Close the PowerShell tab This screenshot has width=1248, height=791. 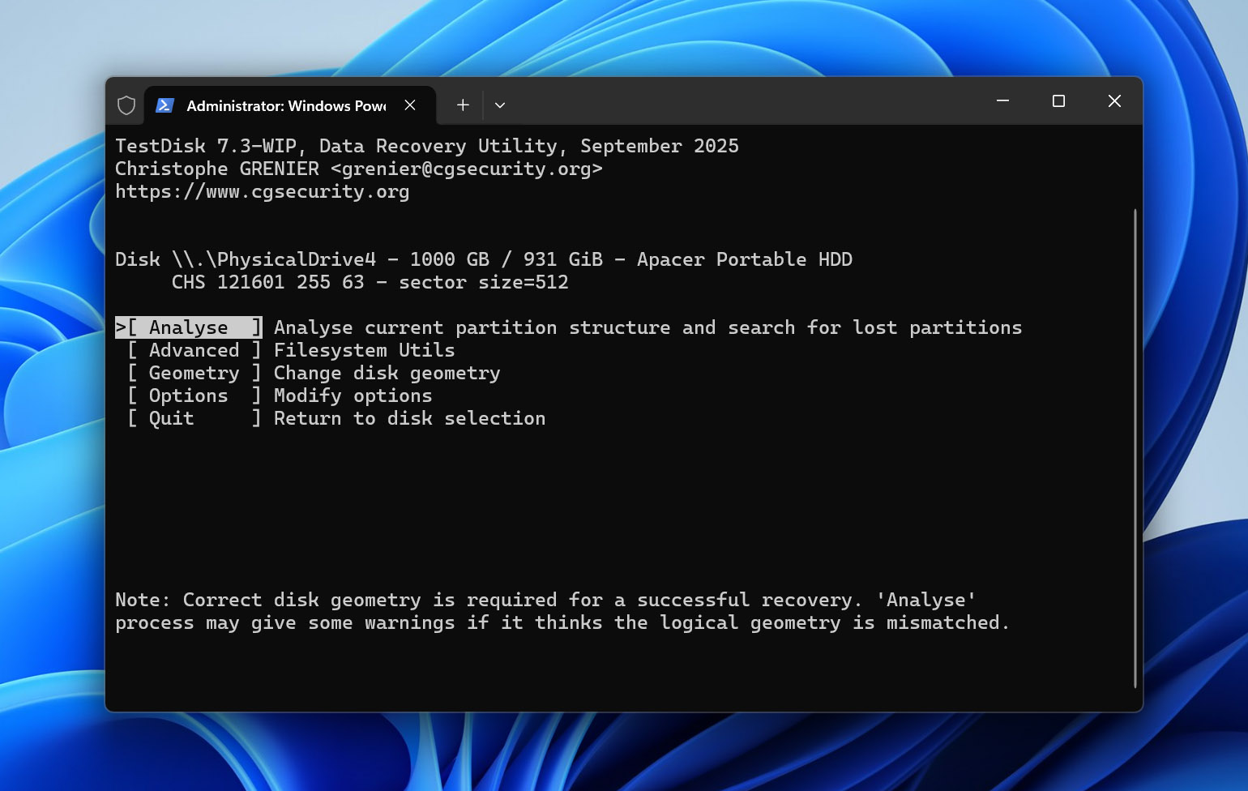point(410,105)
